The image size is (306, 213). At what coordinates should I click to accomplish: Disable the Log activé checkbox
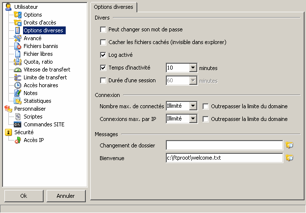point(103,55)
